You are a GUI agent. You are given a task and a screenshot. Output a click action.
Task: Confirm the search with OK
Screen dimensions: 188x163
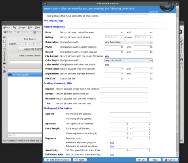(x=141, y=160)
